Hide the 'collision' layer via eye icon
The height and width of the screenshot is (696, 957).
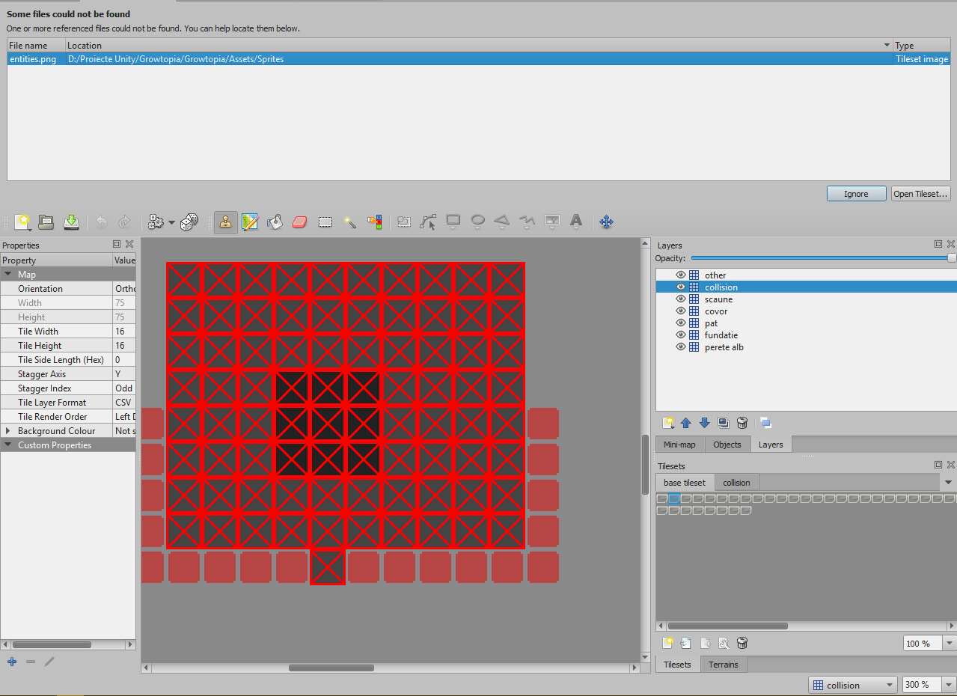pos(681,287)
